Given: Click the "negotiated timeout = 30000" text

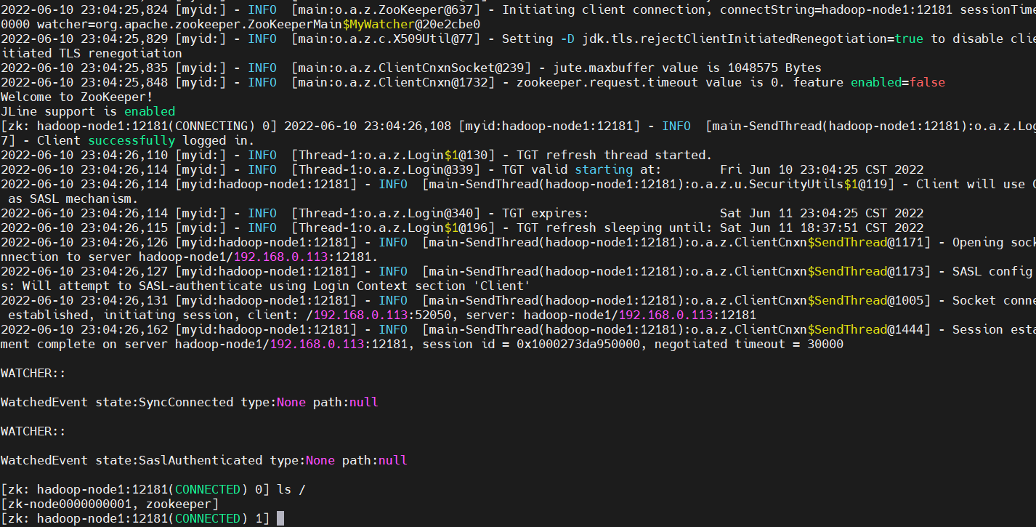Looking at the screenshot, I should (748, 344).
